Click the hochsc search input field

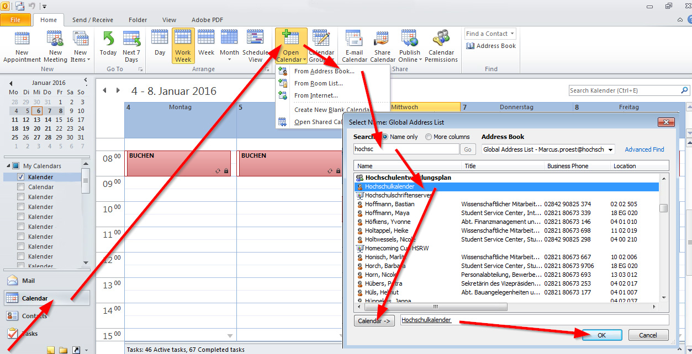(406, 149)
